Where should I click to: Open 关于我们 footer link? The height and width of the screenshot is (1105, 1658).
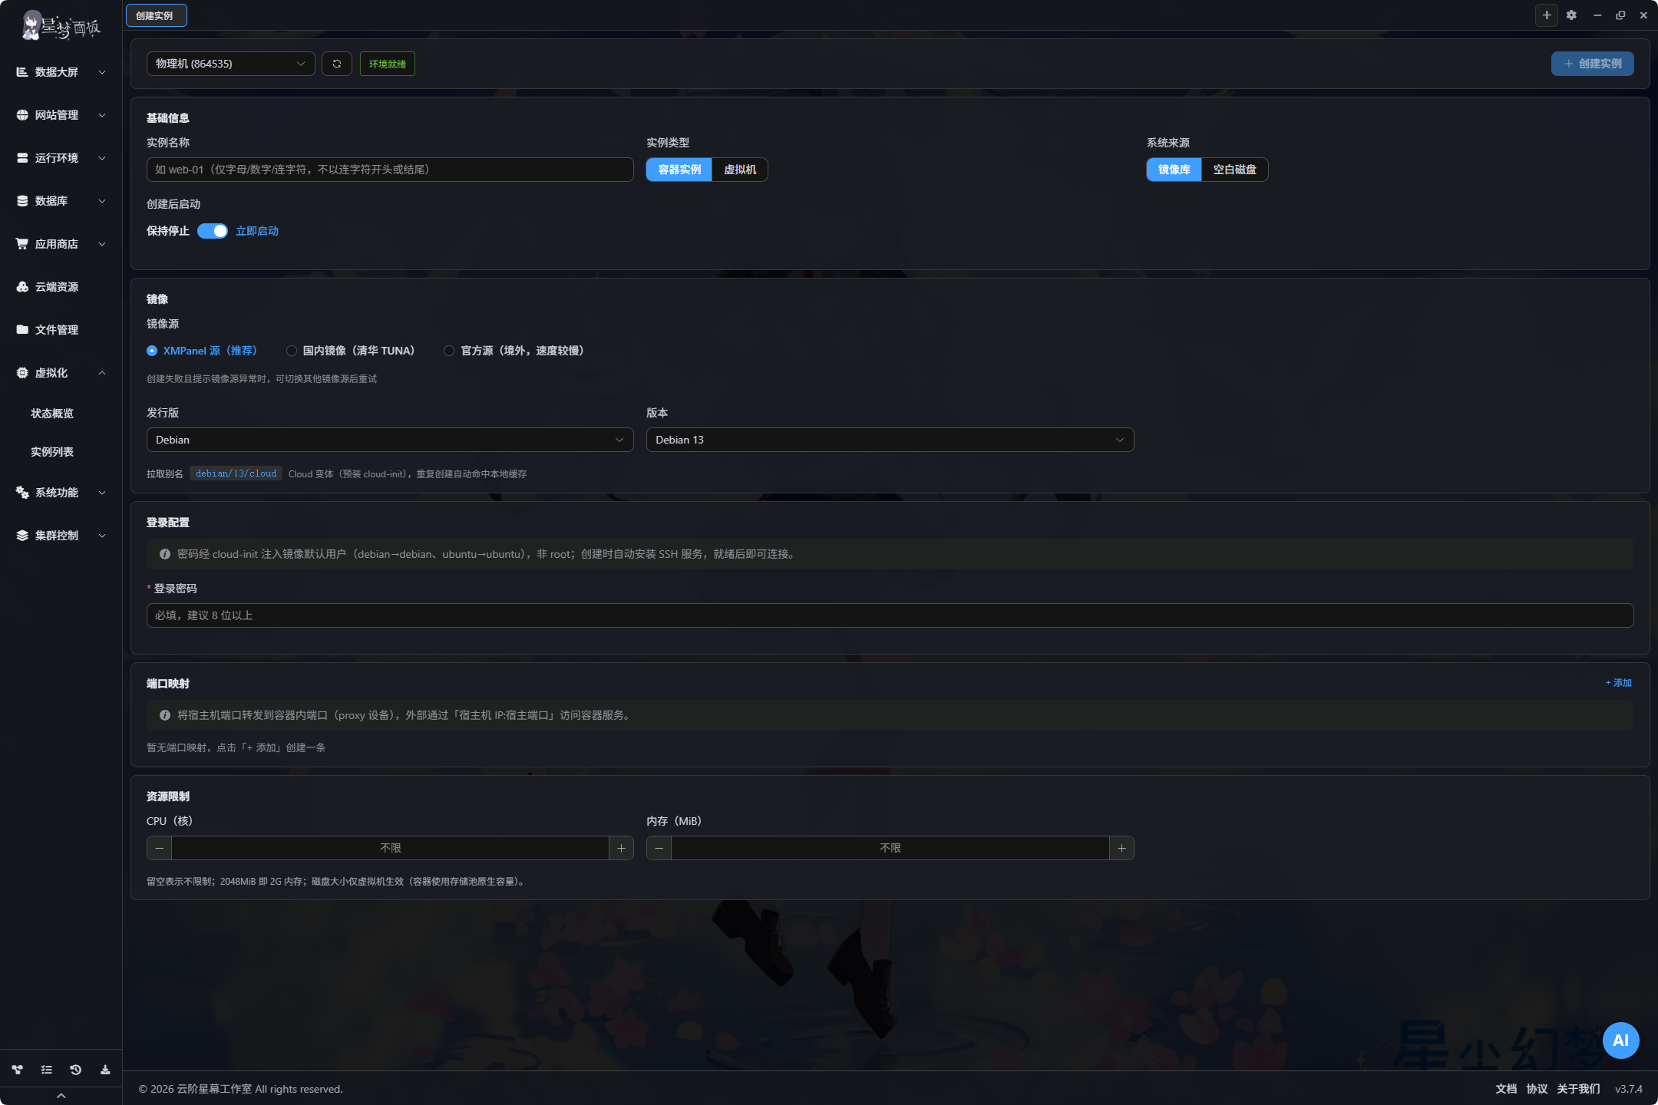(1578, 1089)
